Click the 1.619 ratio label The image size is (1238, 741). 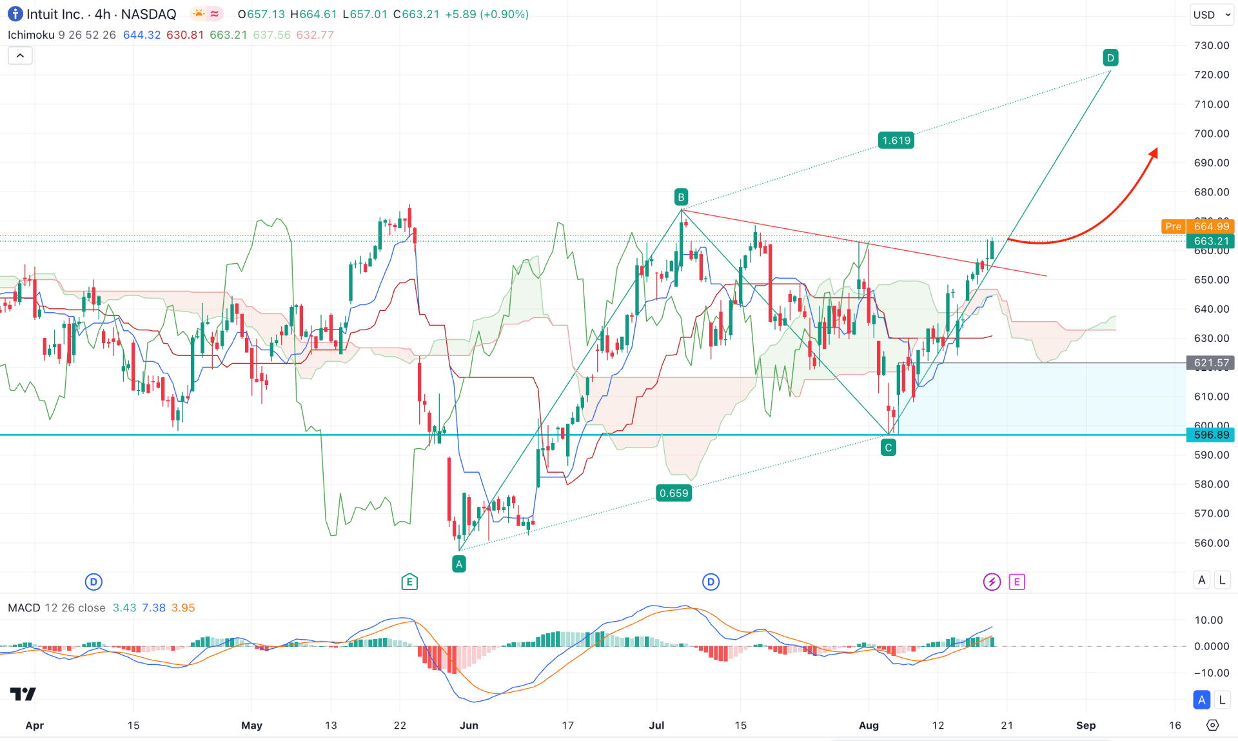tap(896, 140)
